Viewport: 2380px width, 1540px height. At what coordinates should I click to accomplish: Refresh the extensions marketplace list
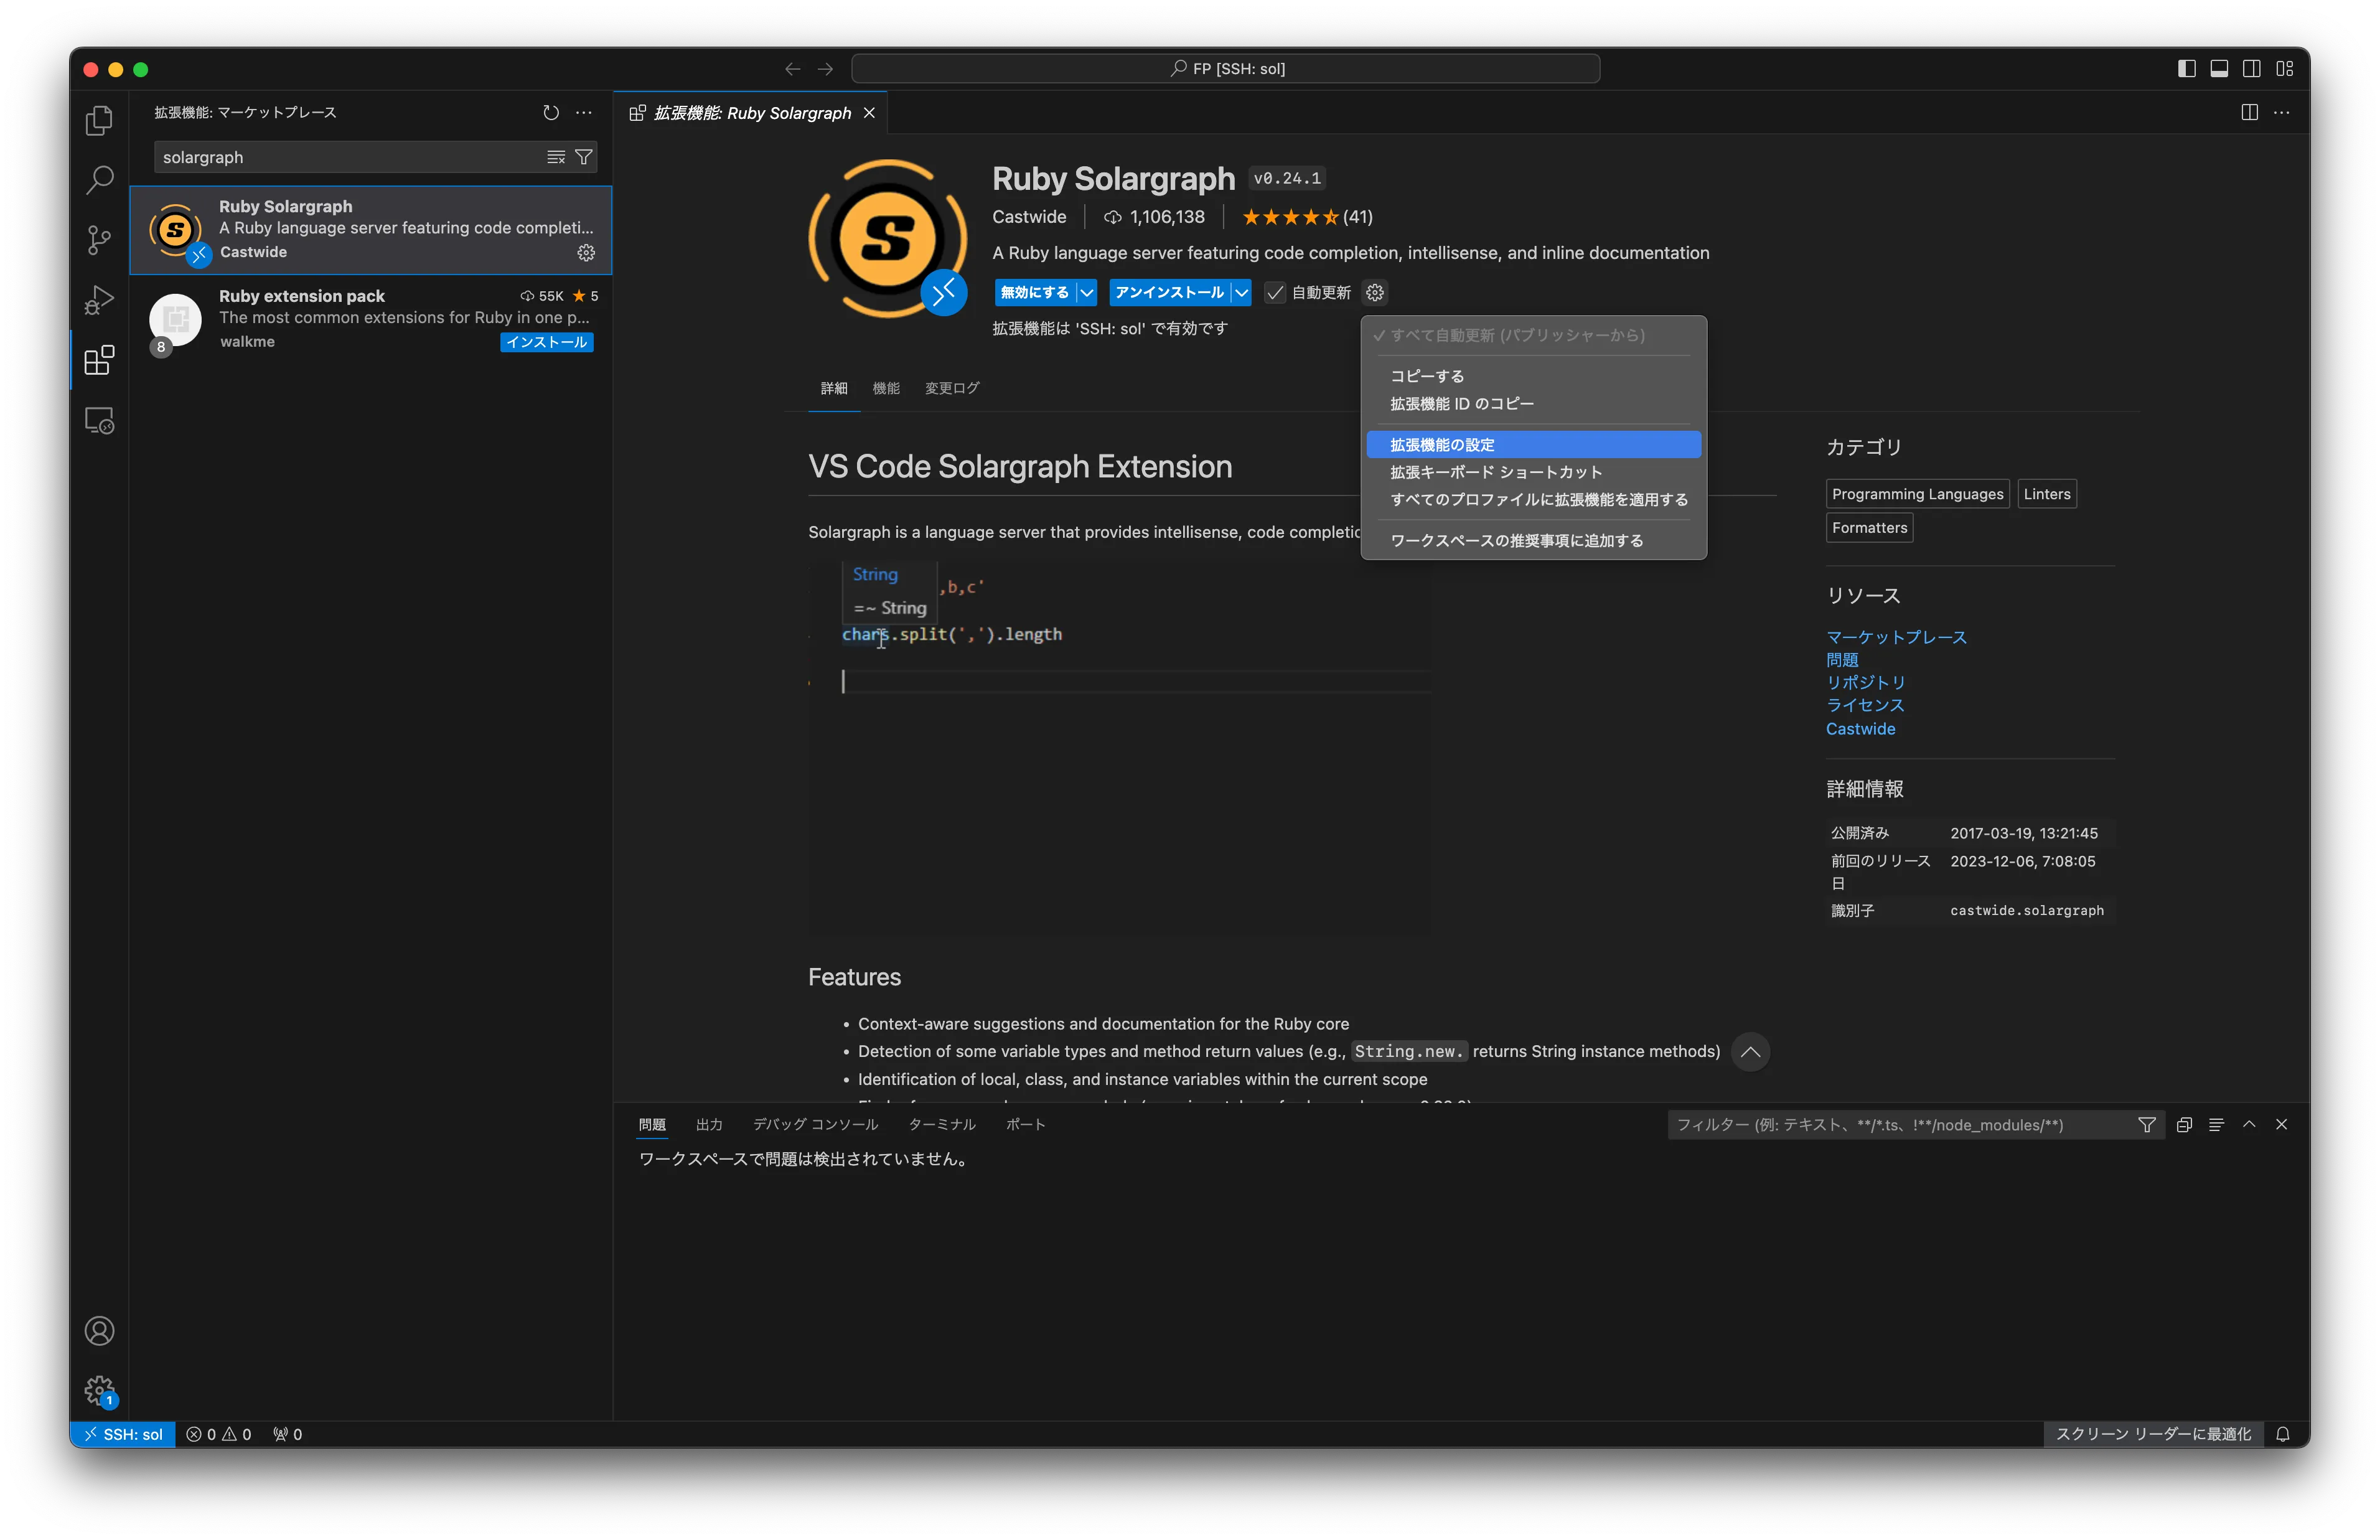[551, 112]
